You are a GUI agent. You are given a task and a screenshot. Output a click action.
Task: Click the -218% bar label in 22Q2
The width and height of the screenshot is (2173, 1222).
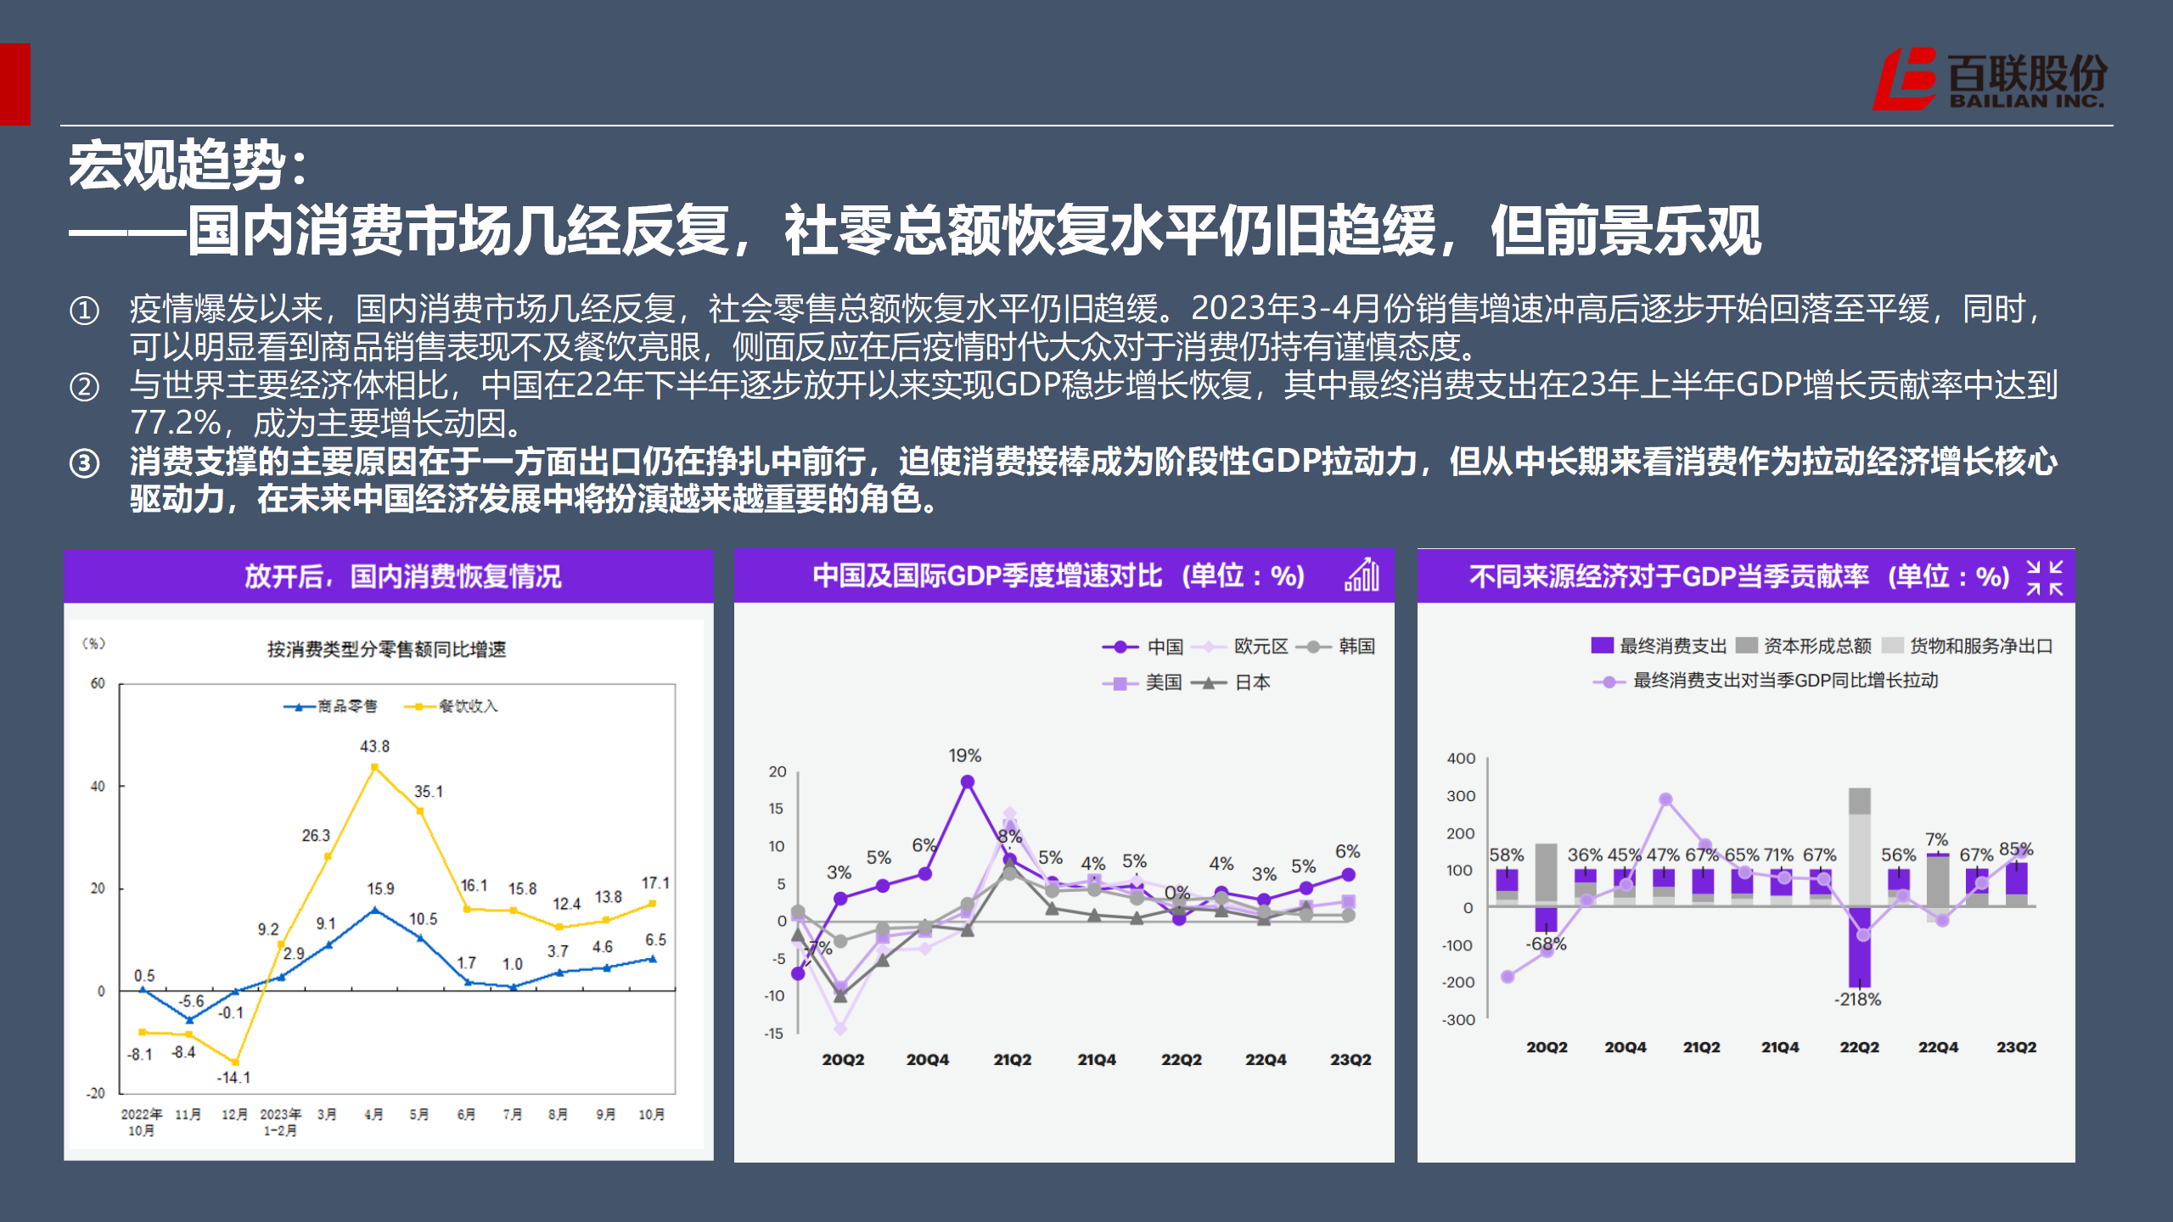(x=1857, y=1000)
